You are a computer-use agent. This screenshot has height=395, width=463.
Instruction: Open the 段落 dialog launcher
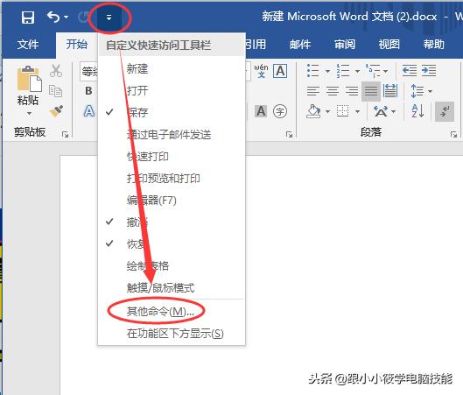pos(453,135)
